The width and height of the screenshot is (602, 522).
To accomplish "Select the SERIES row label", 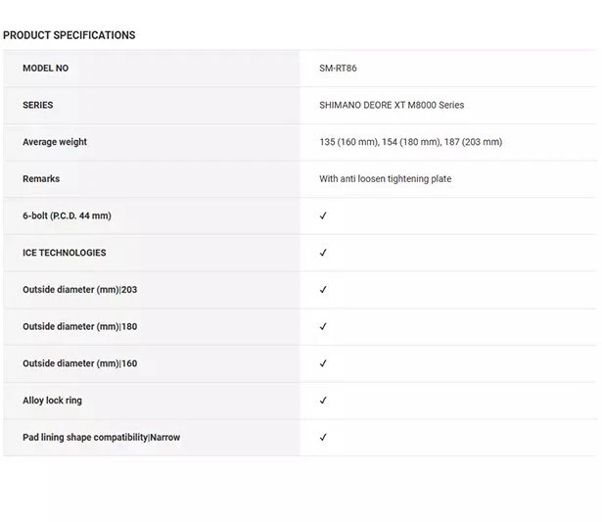I will coord(38,105).
